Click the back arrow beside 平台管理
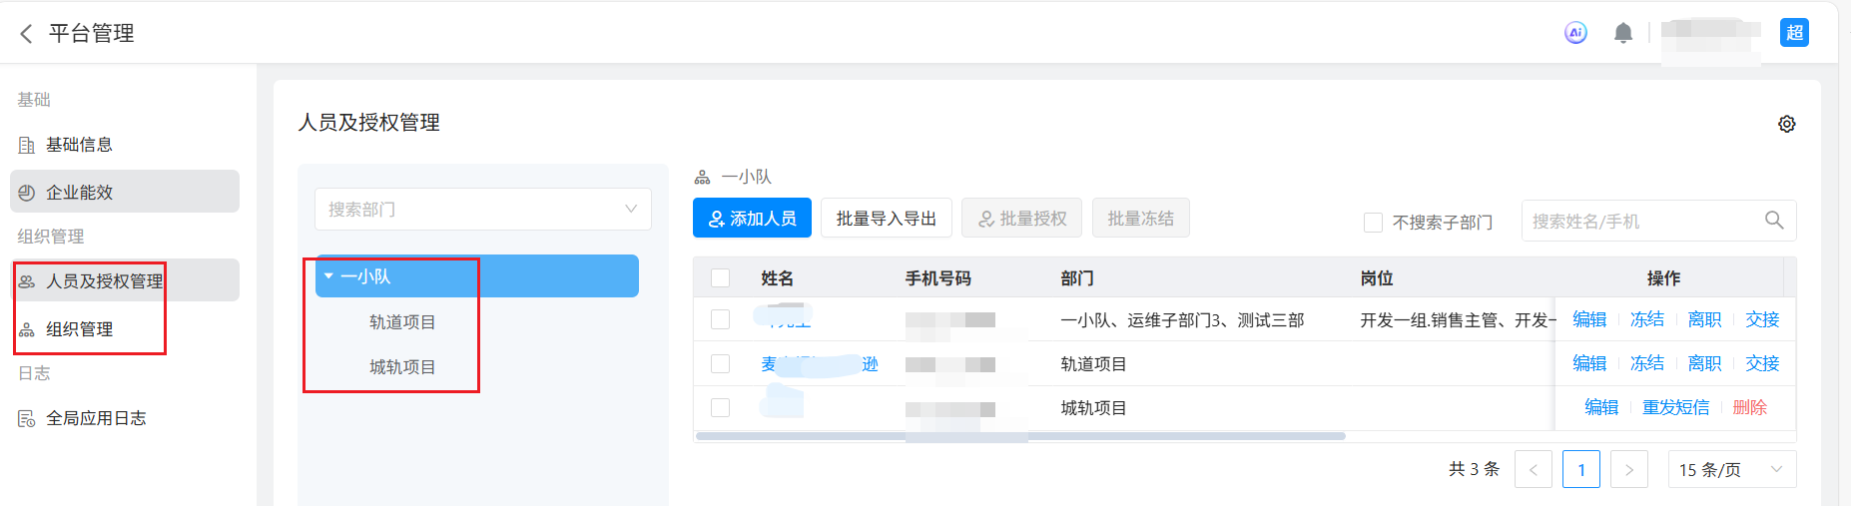1851x506 pixels. (26, 34)
